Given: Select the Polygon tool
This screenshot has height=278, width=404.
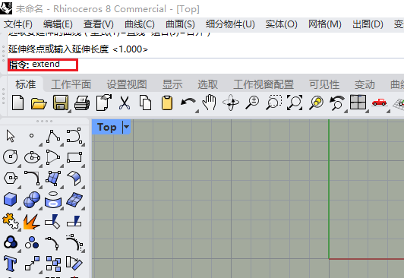Looking at the screenshot, I should tap(11, 178).
